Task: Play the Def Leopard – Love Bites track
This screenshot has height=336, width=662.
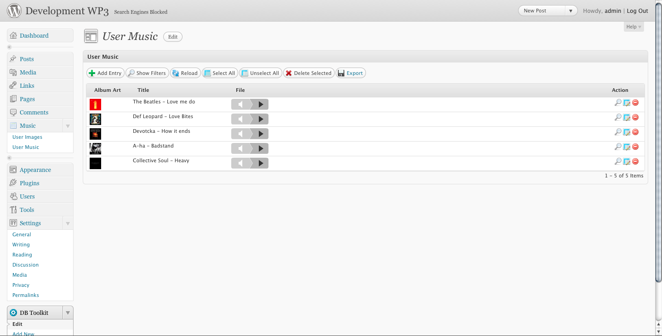Action: (260, 119)
